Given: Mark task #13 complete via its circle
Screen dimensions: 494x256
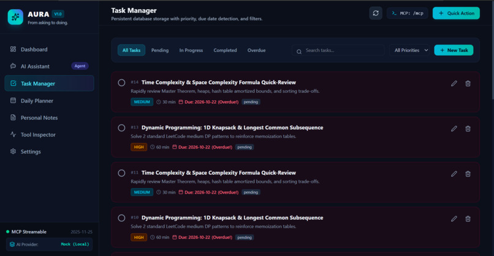Looking at the screenshot, I should point(121,128).
